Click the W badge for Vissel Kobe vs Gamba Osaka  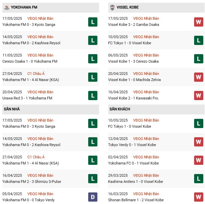[199, 22]
